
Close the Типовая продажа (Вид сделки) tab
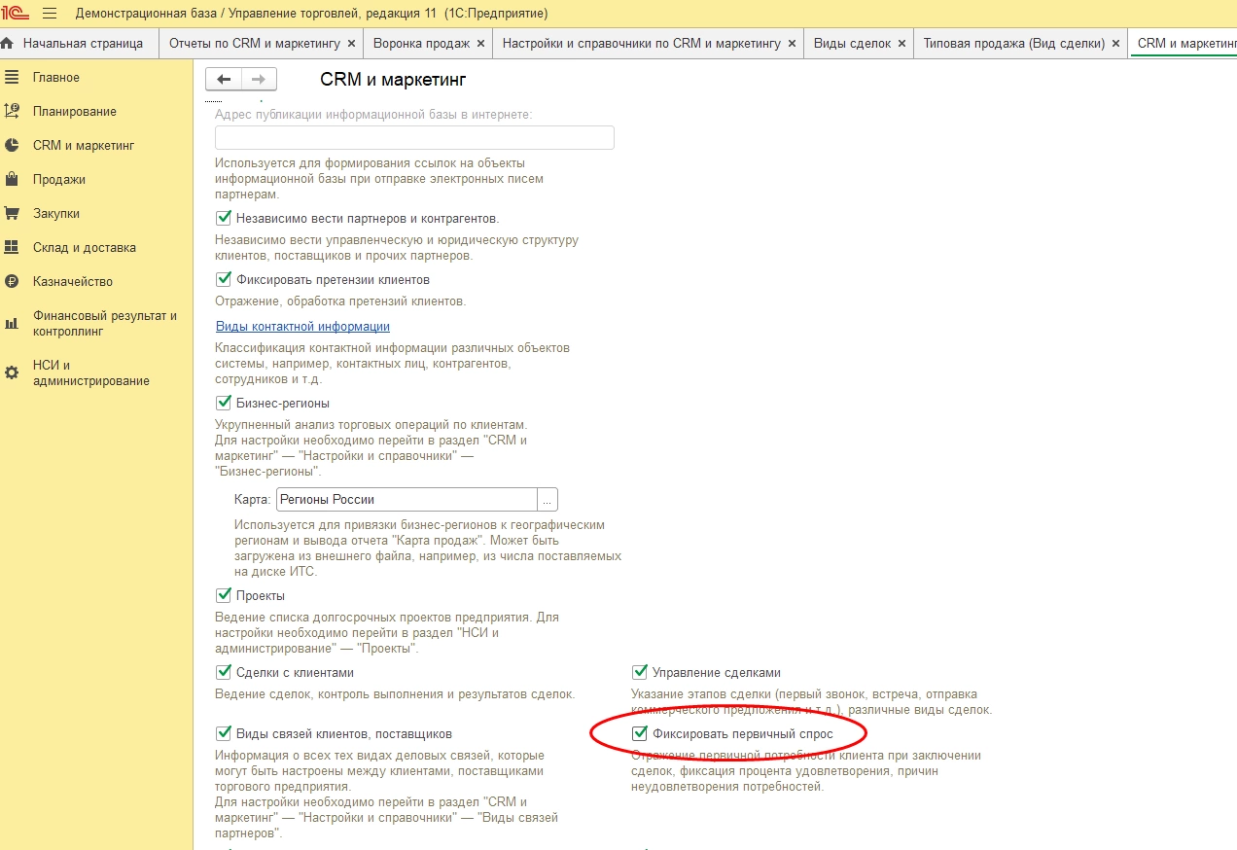coord(1115,44)
